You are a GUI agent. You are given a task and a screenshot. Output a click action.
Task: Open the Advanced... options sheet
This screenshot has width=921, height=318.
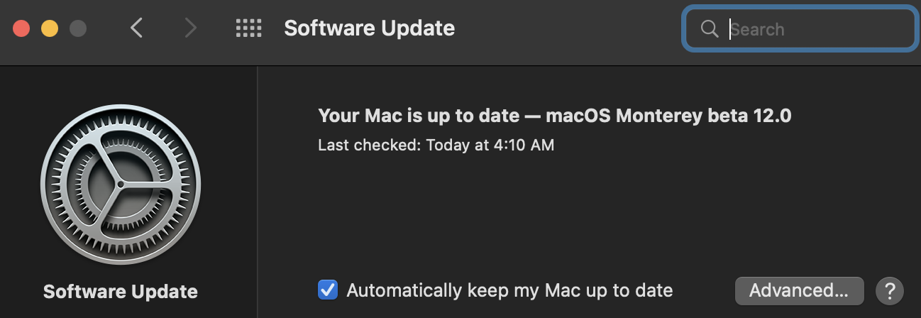click(798, 290)
